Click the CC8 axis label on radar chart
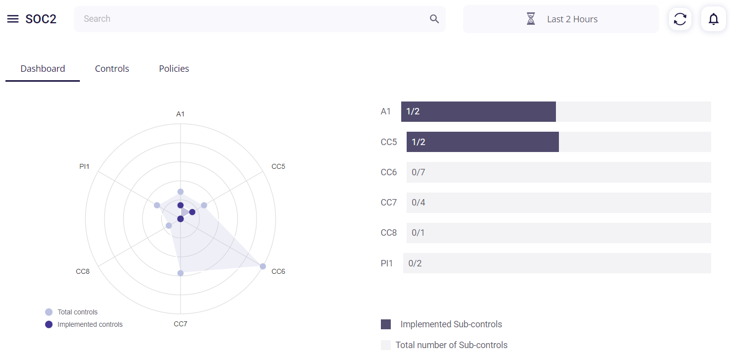The height and width of the screenshot is (357, 730). 83,271
